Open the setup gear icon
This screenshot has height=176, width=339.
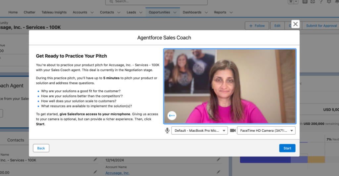(x=329, y=2)
